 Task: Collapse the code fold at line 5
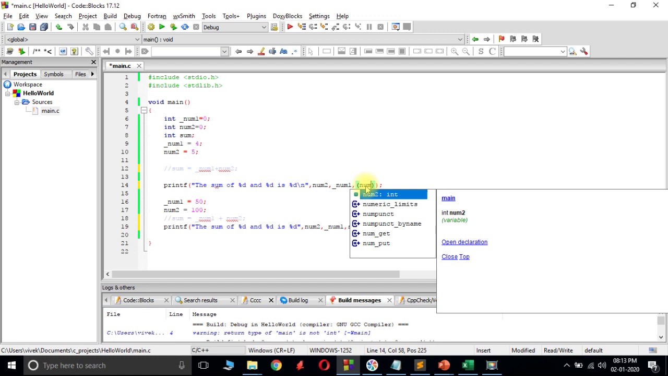(144, 110)
